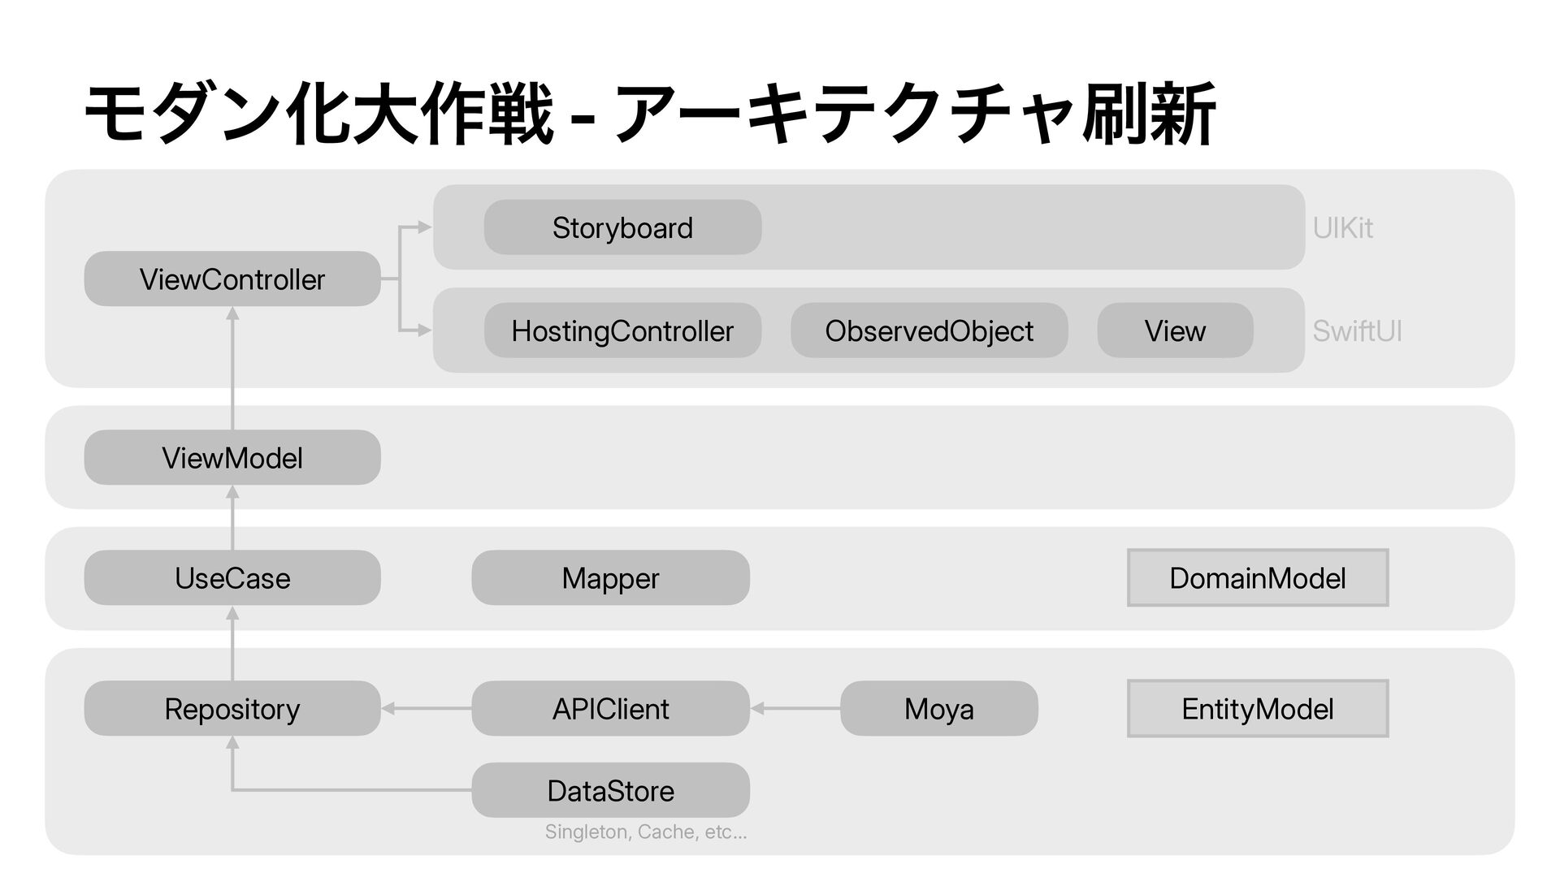Click the slide title text
This screenshot has width=1560, height=877.
click(x=650, y=114)
